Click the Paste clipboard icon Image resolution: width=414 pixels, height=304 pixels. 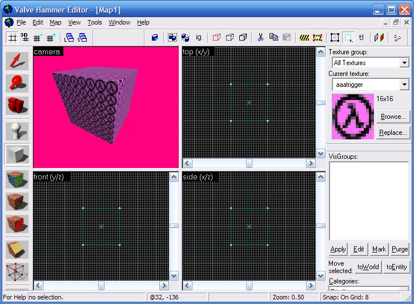[287, 38]
